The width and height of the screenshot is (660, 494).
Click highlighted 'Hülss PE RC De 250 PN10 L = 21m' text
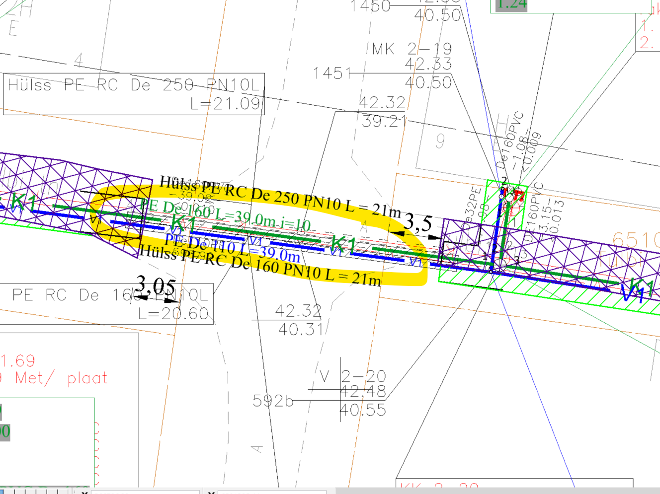point(279,197)
